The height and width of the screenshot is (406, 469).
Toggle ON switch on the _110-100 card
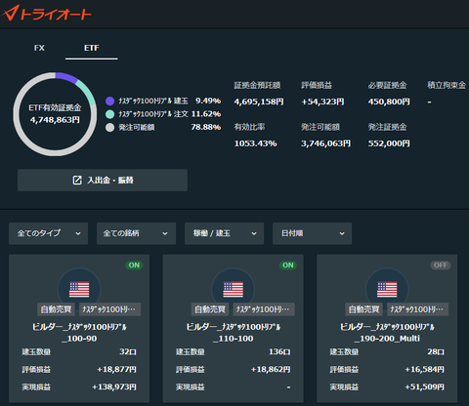pyautogui.click(x=288, y=265)
